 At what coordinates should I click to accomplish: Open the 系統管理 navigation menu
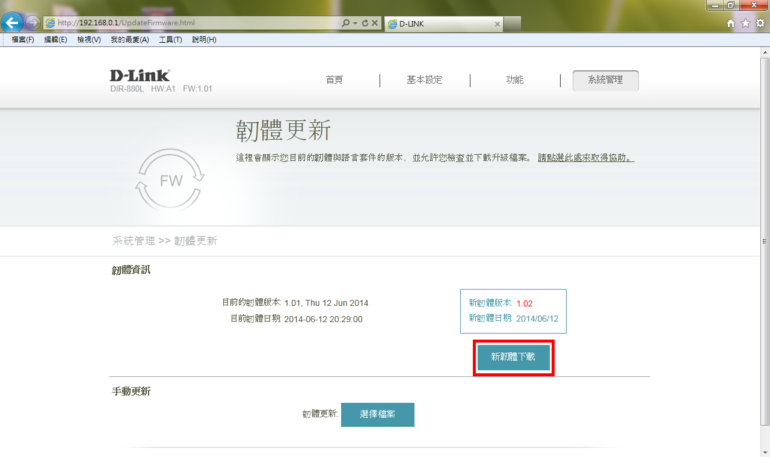click(605, 80)
